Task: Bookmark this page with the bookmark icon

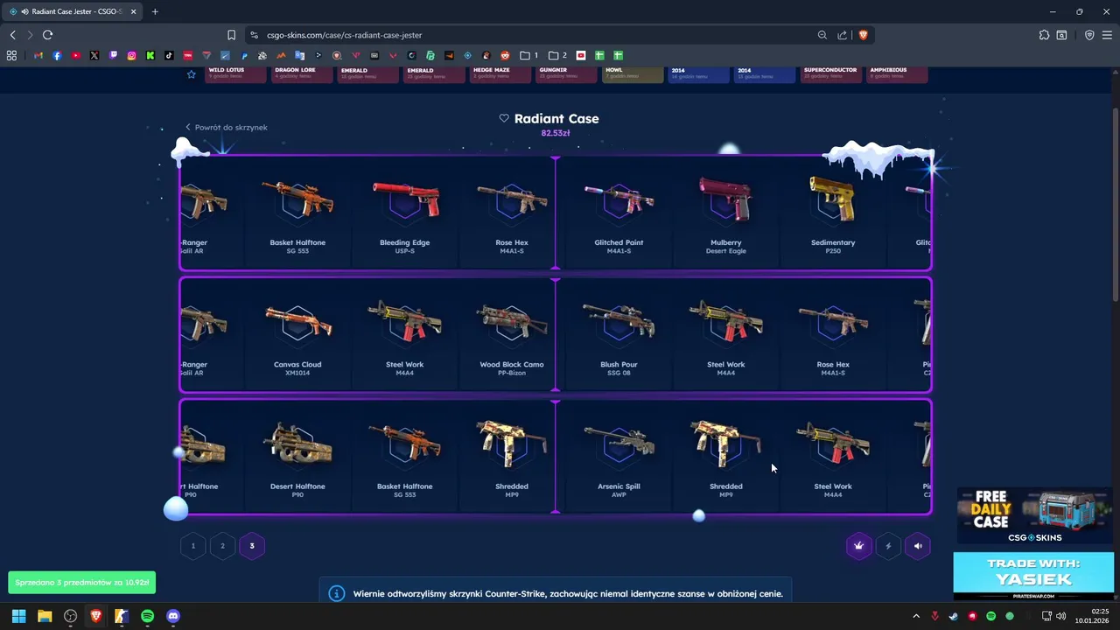Action: 231,35
